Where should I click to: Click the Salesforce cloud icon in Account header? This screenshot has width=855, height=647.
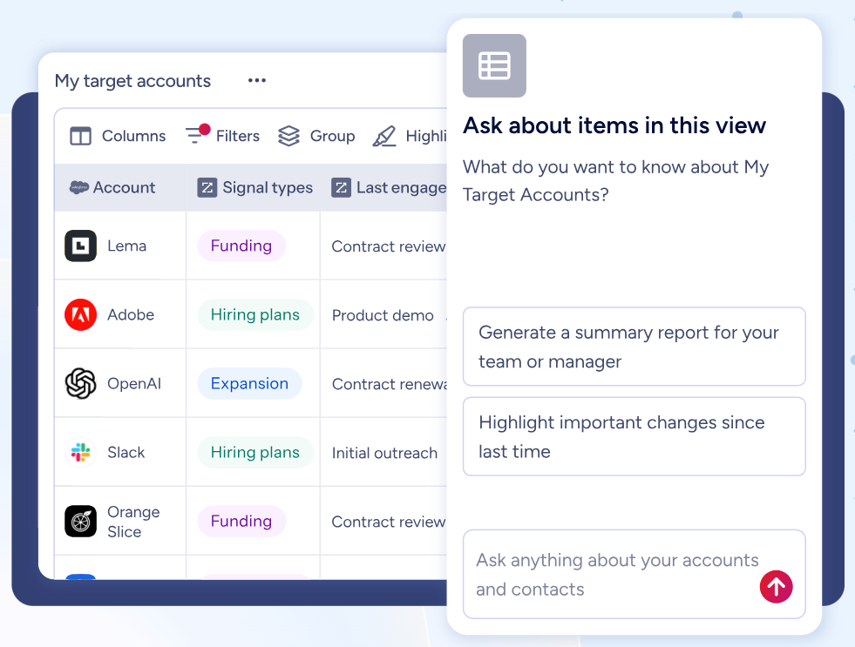(x=79, y=187)
